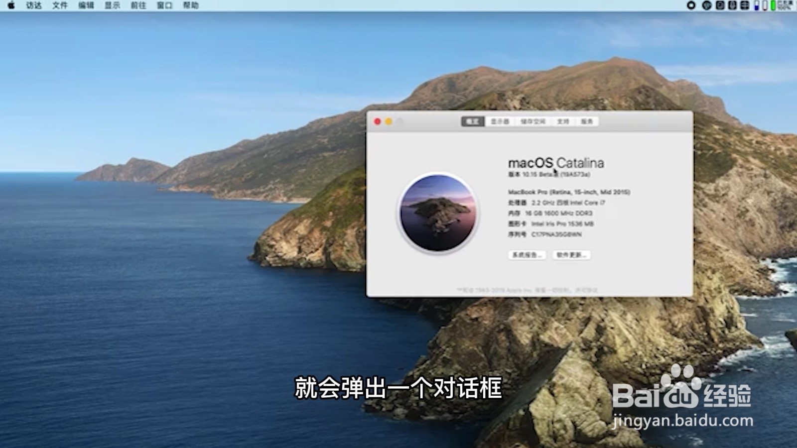Select the 概览 tab
Image resolution: width=797 pixels, height=448 pixels.
[472, 121]
